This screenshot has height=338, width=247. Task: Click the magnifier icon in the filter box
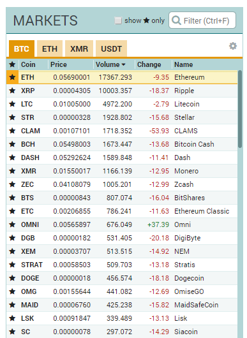coord(176,20)
